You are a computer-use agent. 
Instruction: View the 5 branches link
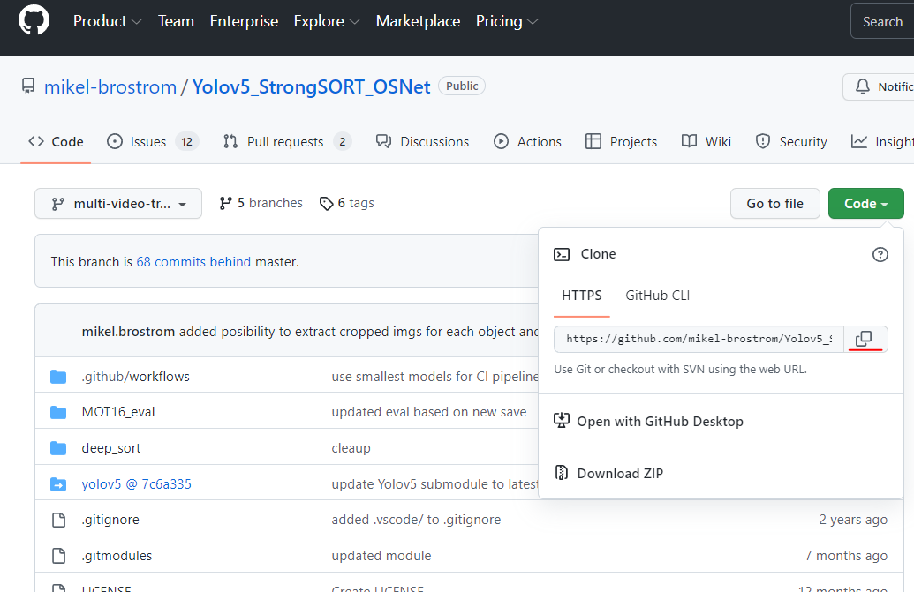coord(261,203)
